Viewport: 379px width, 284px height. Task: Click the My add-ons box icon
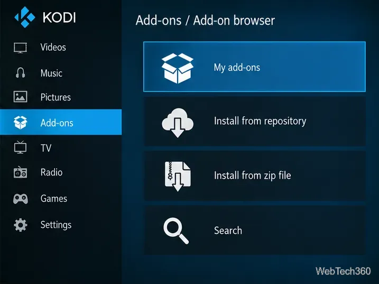pyautogui.click(x=178, y=68)
